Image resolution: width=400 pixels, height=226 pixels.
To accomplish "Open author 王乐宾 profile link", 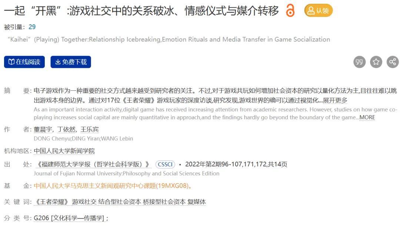I will tap(90, 130).
